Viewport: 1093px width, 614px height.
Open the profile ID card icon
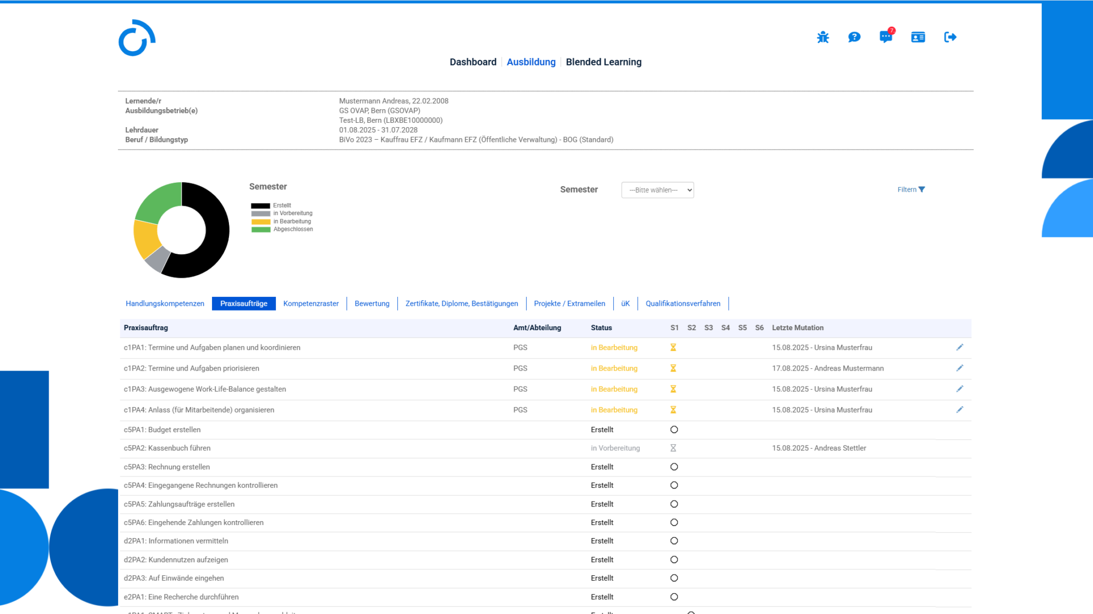tap(918, 37)
